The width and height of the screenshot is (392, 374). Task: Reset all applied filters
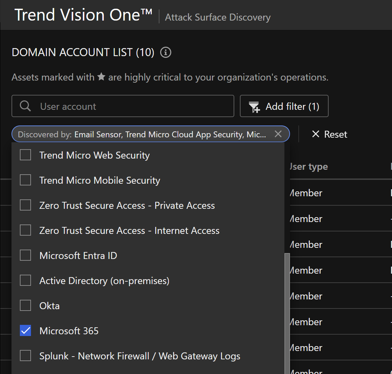(330, 134)
